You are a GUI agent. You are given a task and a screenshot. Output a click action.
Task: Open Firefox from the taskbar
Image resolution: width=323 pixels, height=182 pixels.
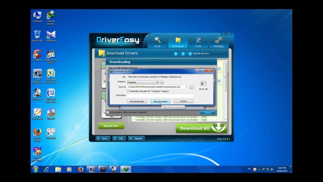80,169
